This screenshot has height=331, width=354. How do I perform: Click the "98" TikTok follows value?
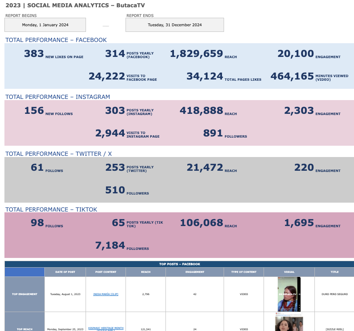[37, 223]
